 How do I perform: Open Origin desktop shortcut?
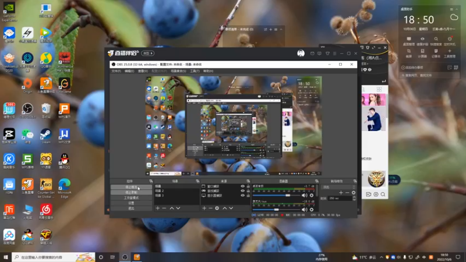pos(27,85)
